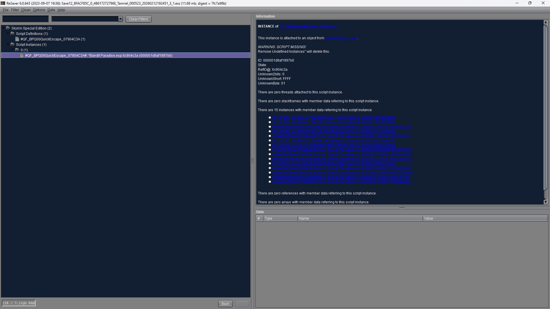Click the Clear Filters button

pyautogui.click(x=138, y=19)
